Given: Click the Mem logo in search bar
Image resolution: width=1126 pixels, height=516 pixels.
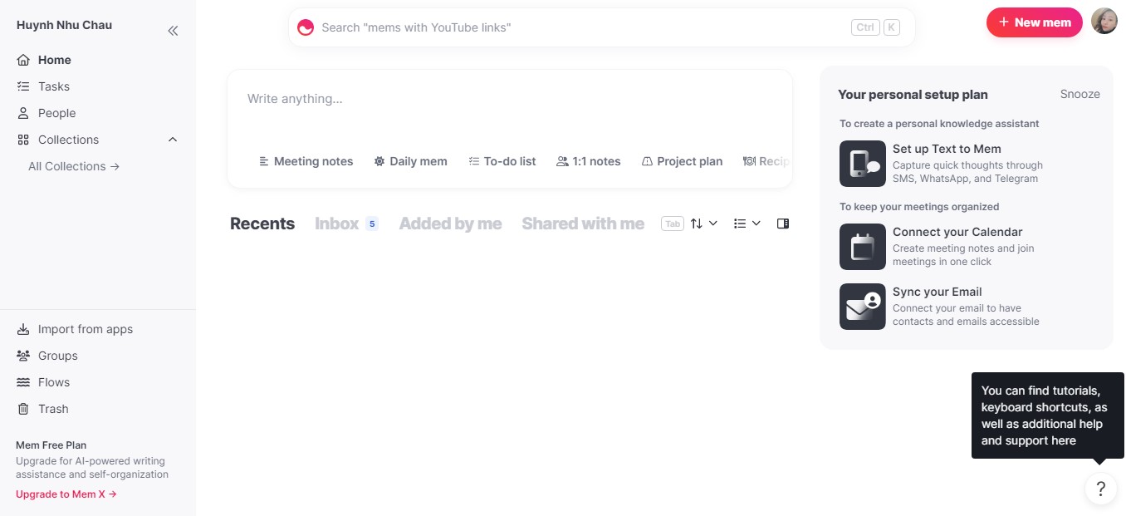Looking at the screenshot, I should [306, 27].
